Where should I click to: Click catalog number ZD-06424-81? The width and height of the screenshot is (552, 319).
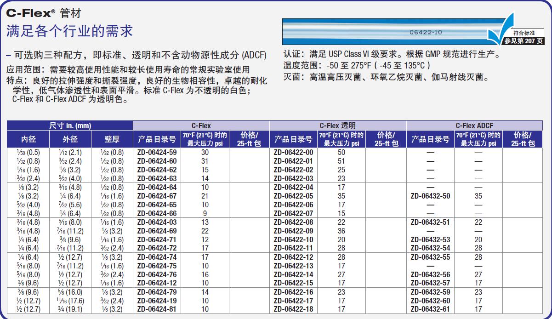tap(157, 309)
